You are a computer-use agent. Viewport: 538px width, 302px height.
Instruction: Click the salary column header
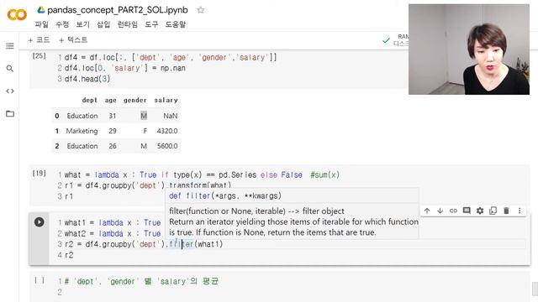coord(166,100)
